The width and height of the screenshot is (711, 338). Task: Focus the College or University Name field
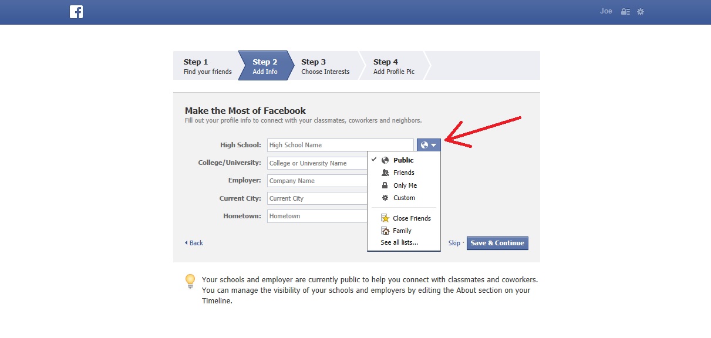[x=318, y=163]
